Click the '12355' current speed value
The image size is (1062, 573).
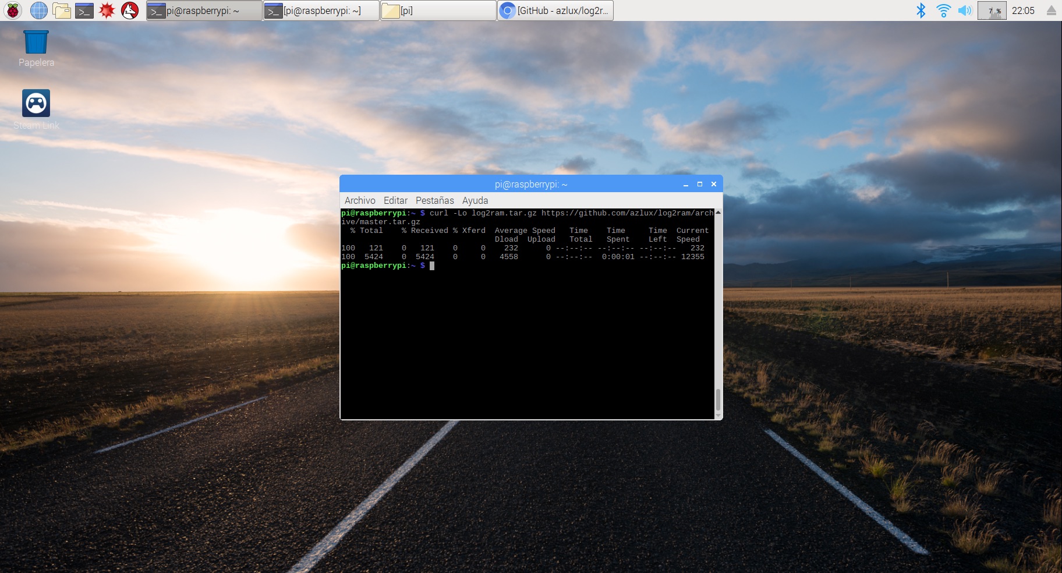[693, 257]
